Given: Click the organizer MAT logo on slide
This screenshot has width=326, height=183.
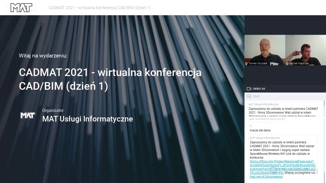Looking at the screenshot, I should [x=28, y=115].
